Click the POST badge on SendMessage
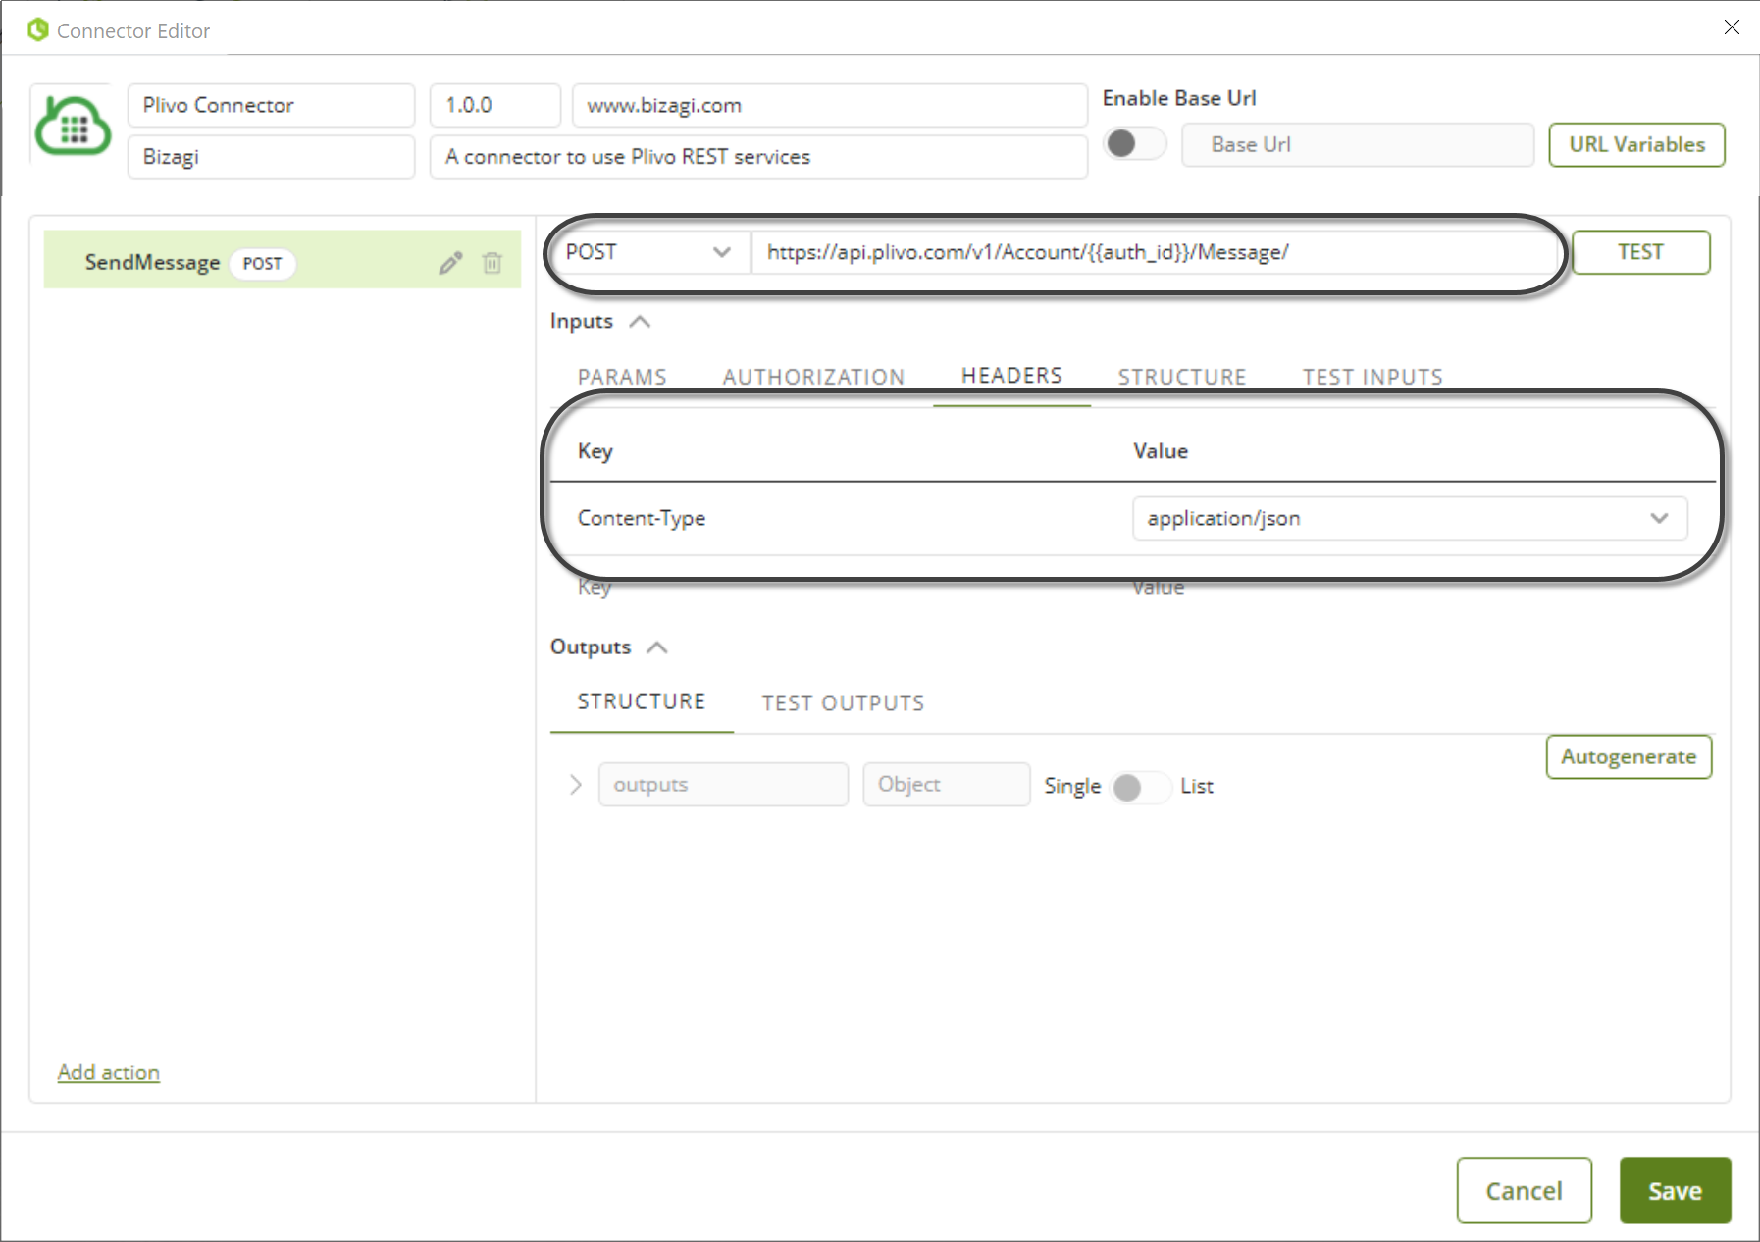Image resolution: width=1760 pixels, height=1242 pixels. click(x=262, y=263)
